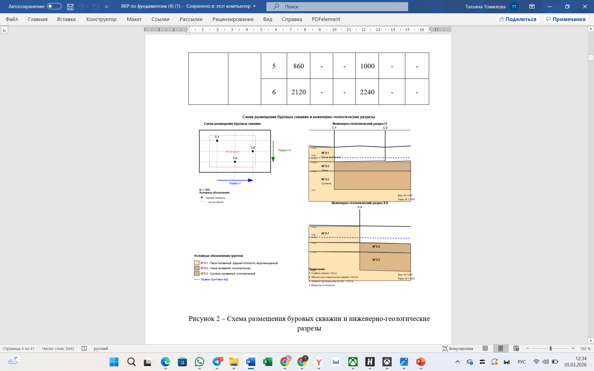The width and height of the screenshot is (594, 371).
Task: Click the vertical scrollbar down arrow
Action: click(591, 341)
